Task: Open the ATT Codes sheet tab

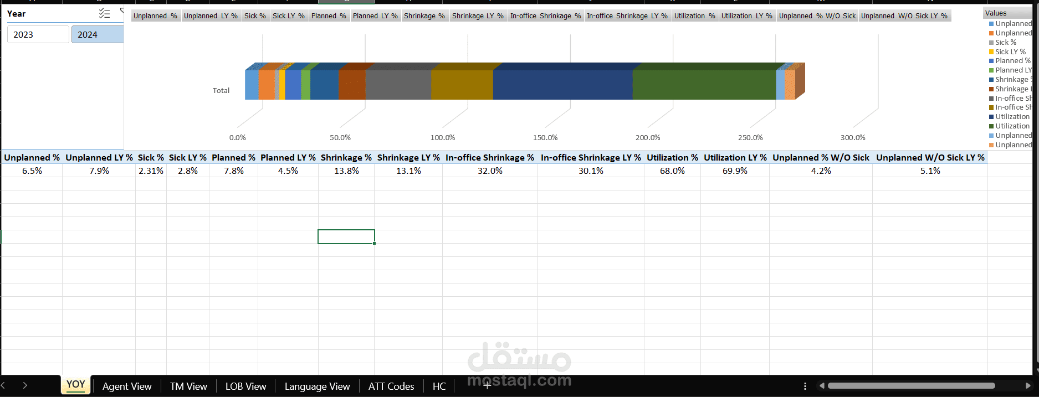Action: 391,386
